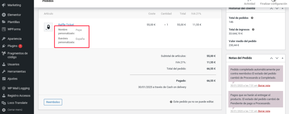Click the WPForms sidebar icon
This screenshot has width=289, height=114.
point(4,29)
